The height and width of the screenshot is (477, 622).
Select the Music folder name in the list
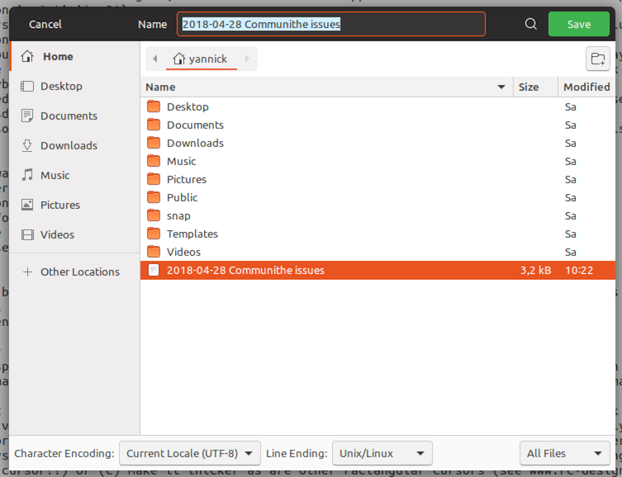[181, 161]
